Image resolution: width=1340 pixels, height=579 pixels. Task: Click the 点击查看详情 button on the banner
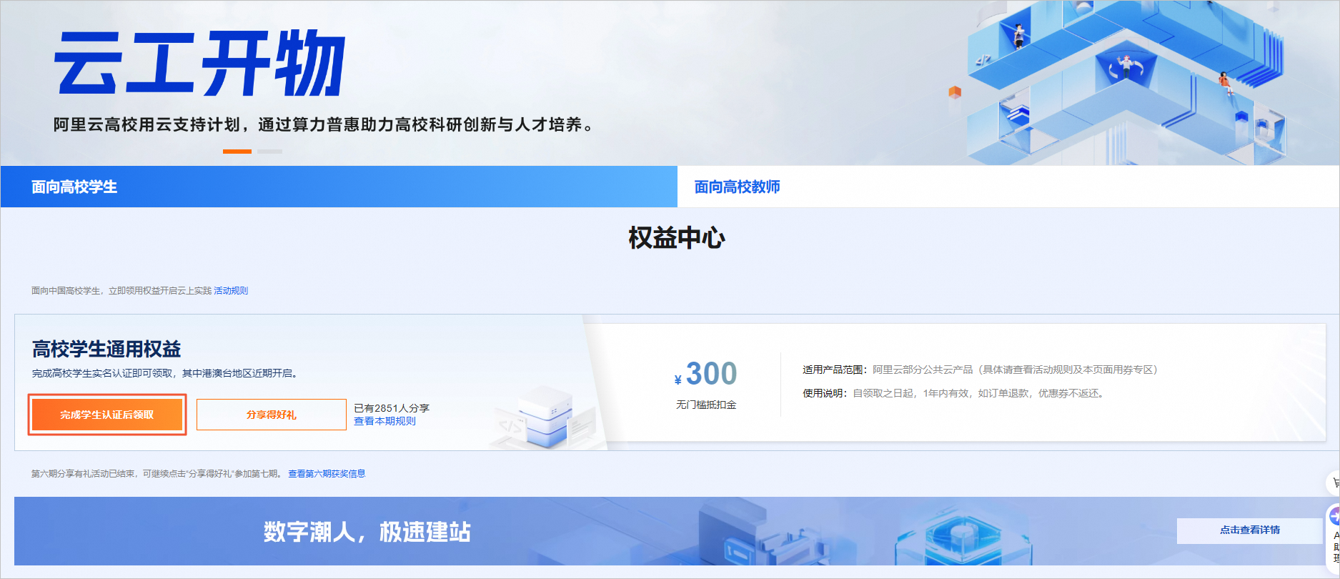(x=1249, y=530)
